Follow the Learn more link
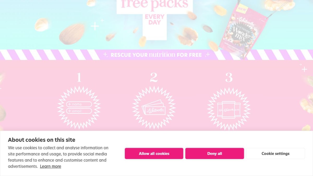This screenshot has width=313, height=176. click(x=51, y=166)
